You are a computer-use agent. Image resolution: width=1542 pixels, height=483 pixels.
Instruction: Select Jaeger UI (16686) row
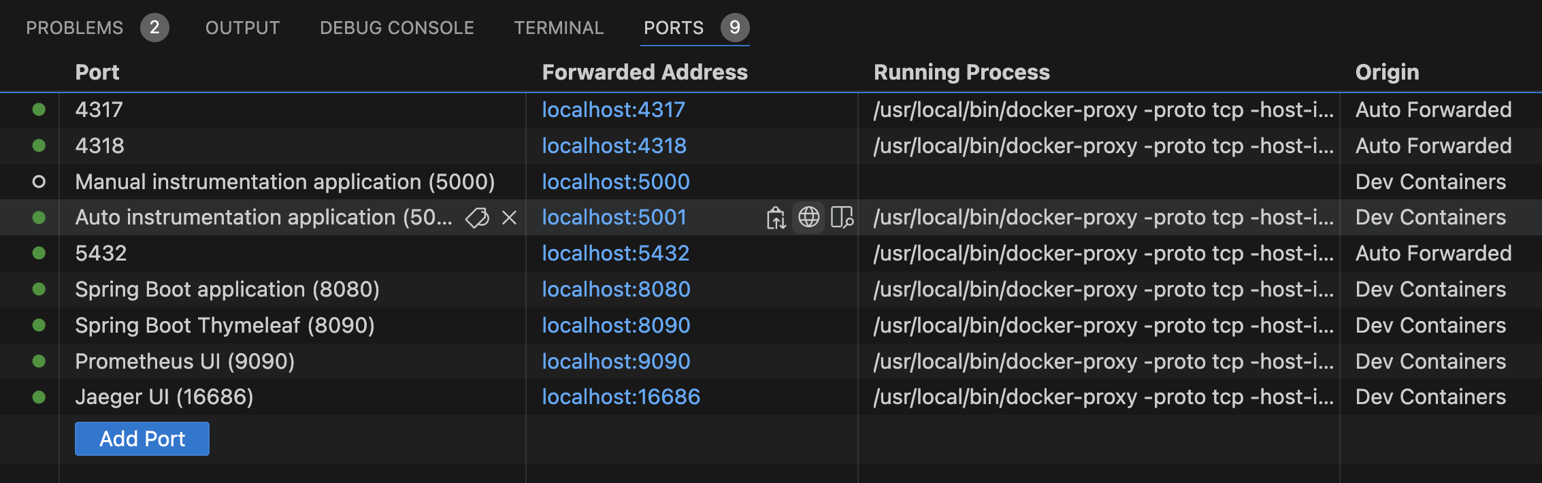164,397
